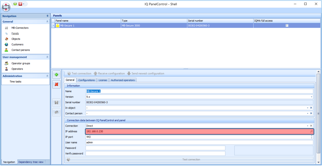Open the IQ PanelControl application menu logo
This screenshot has width=322, height=166.
[x=7, y=7]
